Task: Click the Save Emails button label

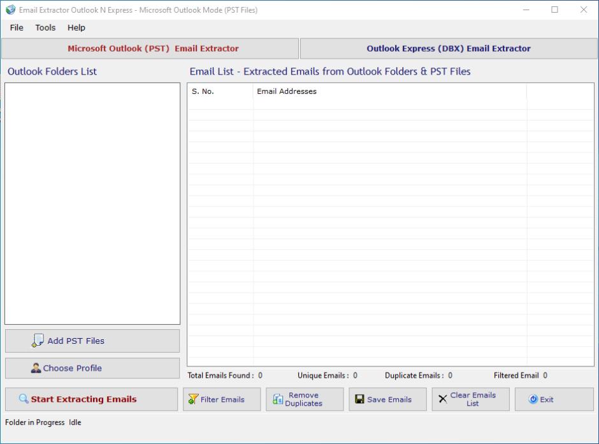Action: coord(389,399)
